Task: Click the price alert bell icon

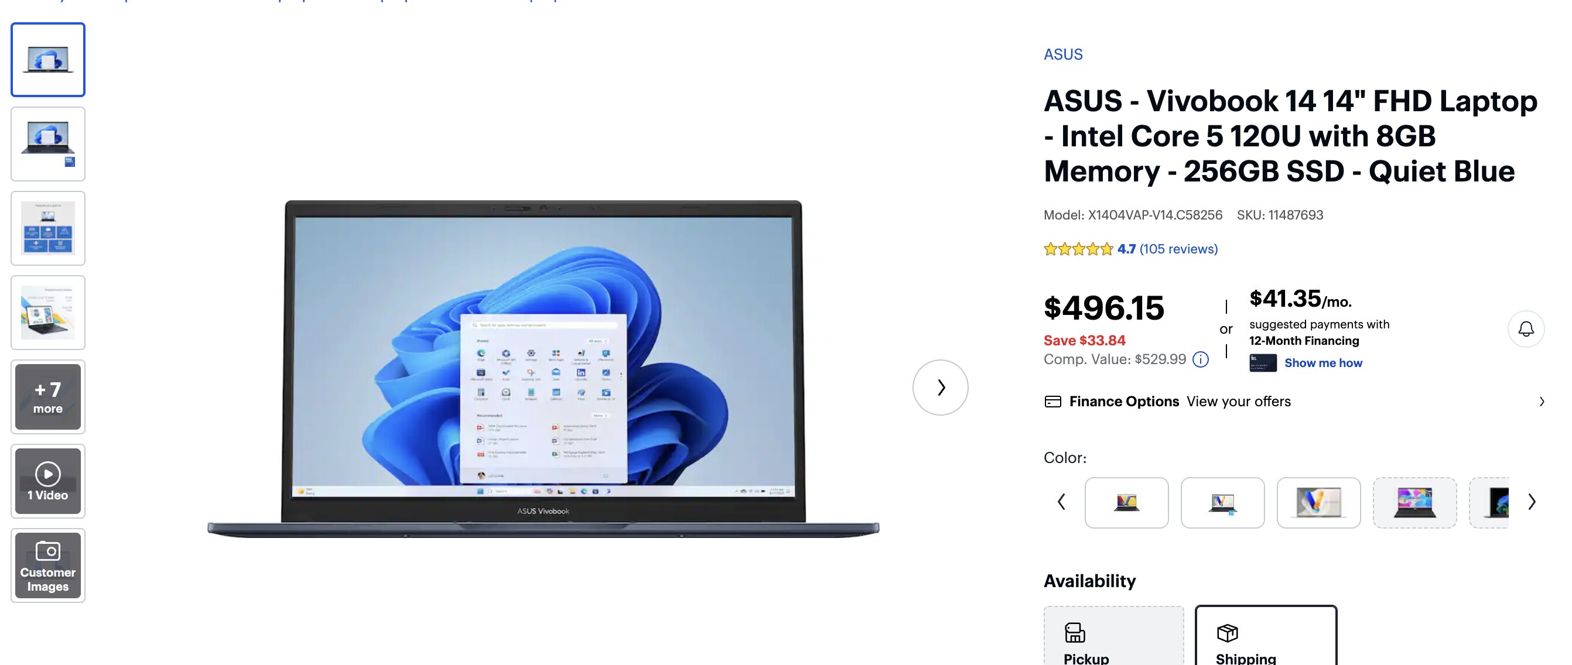Action: point(1526,329)
